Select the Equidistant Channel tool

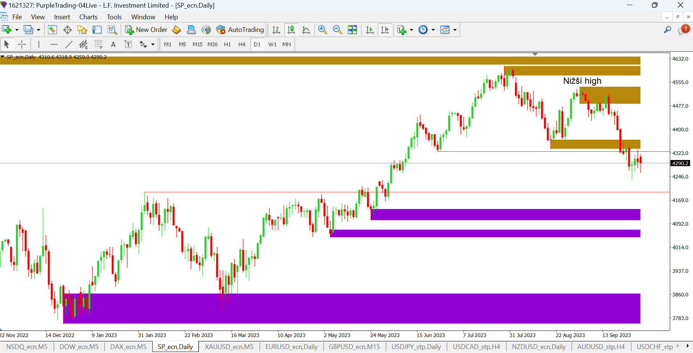(83, 44)
